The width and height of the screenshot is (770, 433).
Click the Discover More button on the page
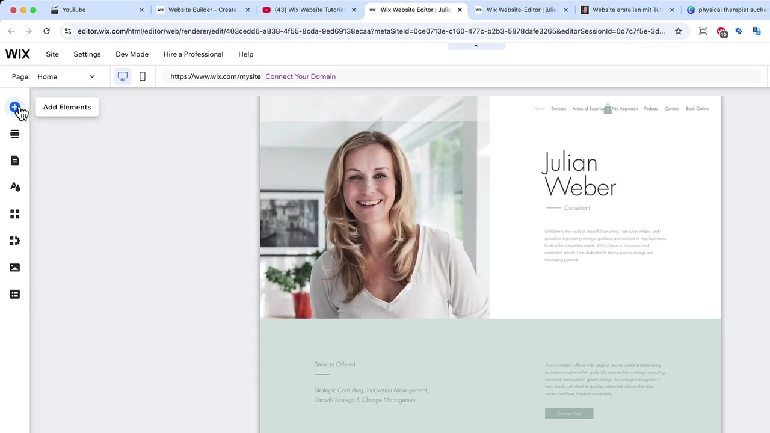[569, 414]
